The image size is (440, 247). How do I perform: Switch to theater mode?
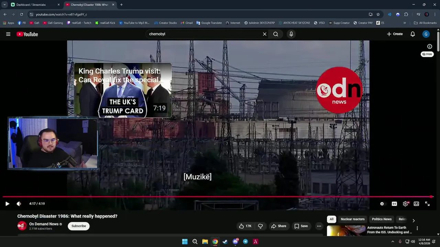point(416,204)
